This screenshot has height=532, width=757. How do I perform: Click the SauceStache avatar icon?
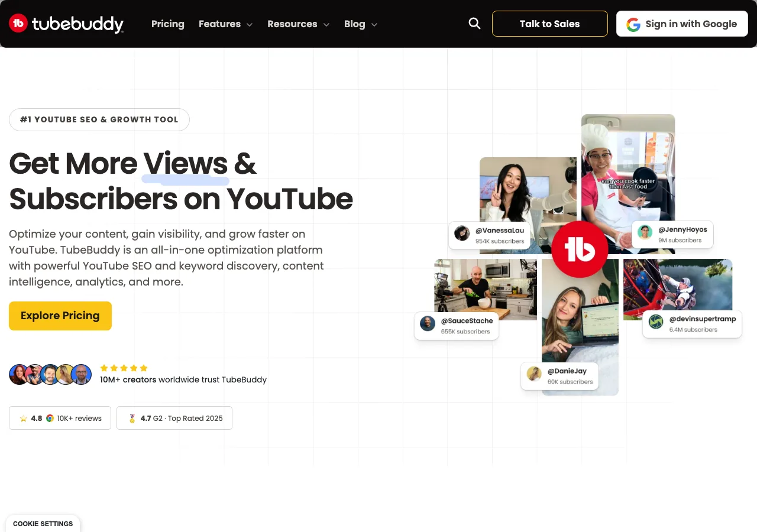pyautogui.click(x=428, y=323)
